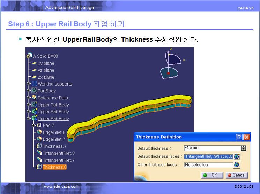Image resolution: width=260 pixels, height=194 pixels.
Task: Click the TritangentFillet.8 feature icon
Action: coord(39,153)
